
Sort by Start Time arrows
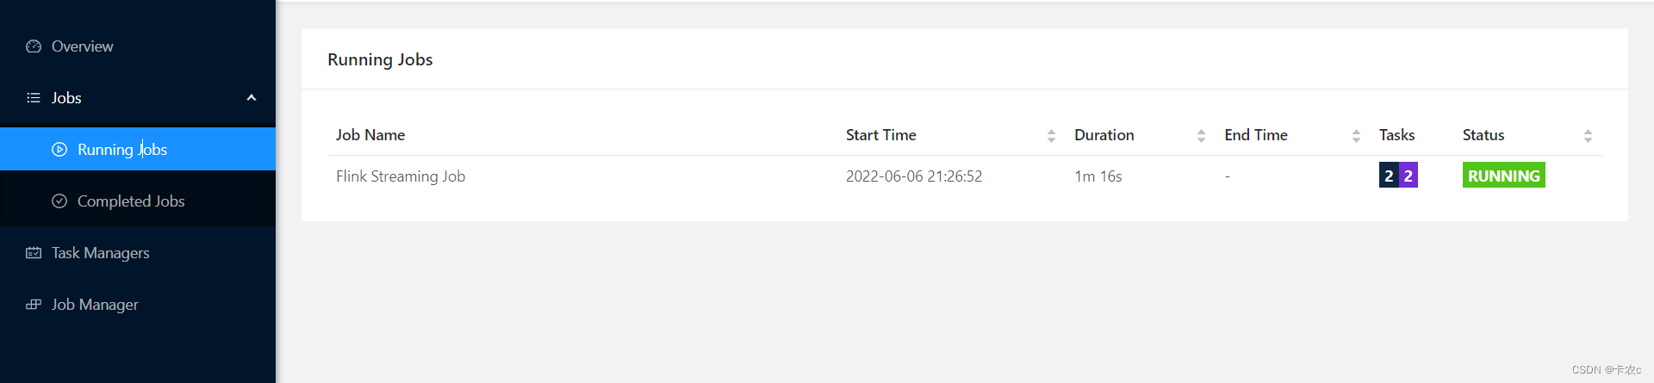pos(1051,136)
